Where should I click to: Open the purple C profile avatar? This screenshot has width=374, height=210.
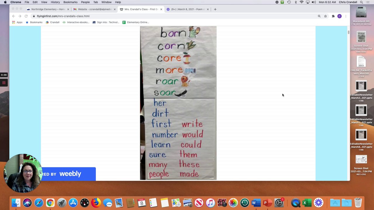coord(339,16)
